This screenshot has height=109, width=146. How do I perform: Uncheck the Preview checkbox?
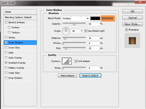pyautogui.click(x=126, y=30)
